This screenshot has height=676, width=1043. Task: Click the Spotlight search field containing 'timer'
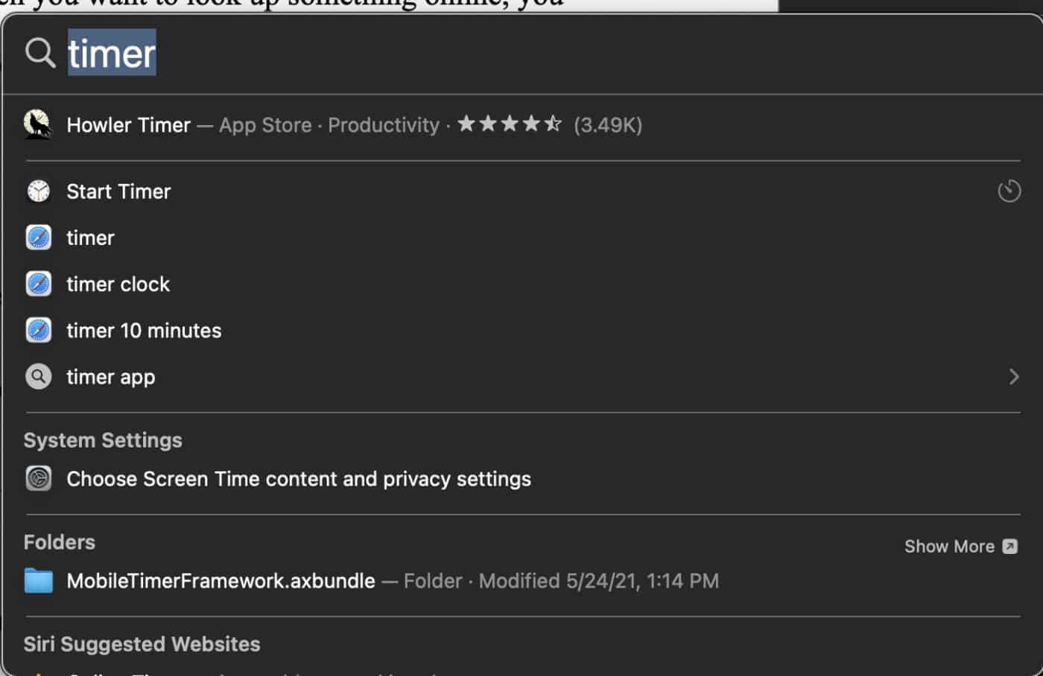point(447,54)
